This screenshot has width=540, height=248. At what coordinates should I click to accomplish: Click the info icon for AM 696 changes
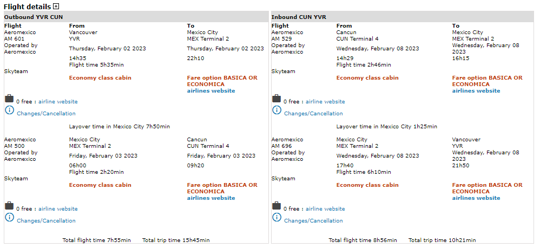pyautogui.click(x=276, y=217)
